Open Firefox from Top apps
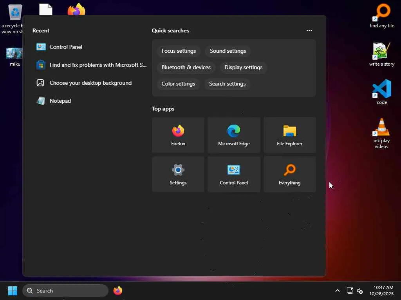The image size is (401, 300). (x=178, y=135)
